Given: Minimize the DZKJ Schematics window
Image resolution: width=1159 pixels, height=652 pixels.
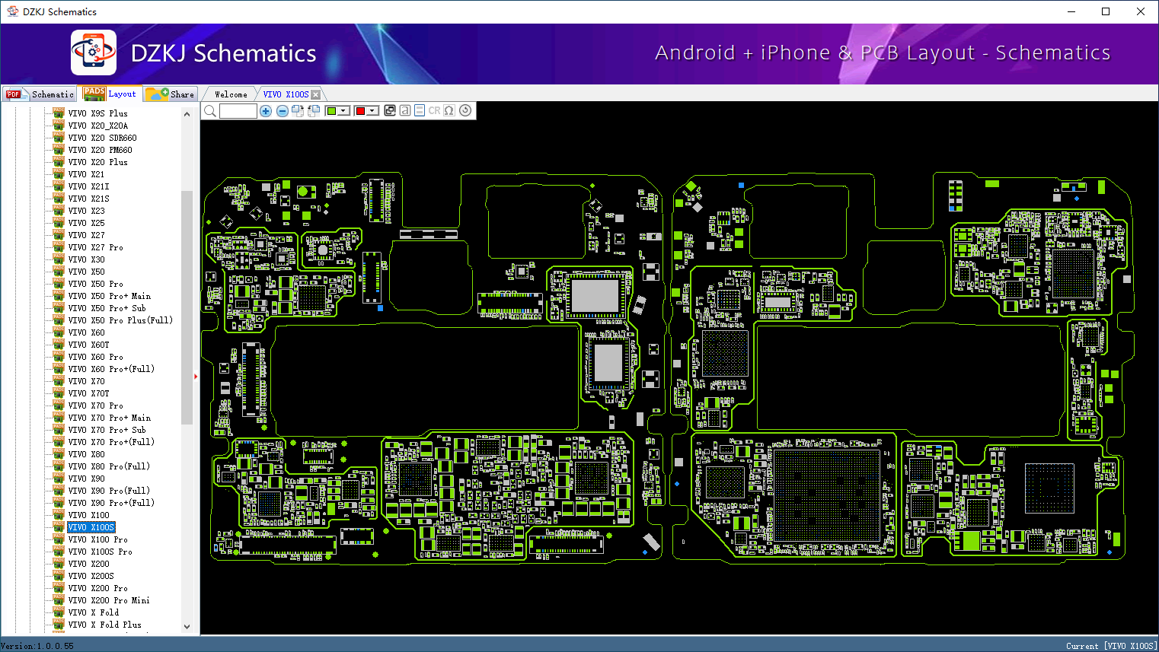Looking at the screenshot, I should coord(1071,11).
